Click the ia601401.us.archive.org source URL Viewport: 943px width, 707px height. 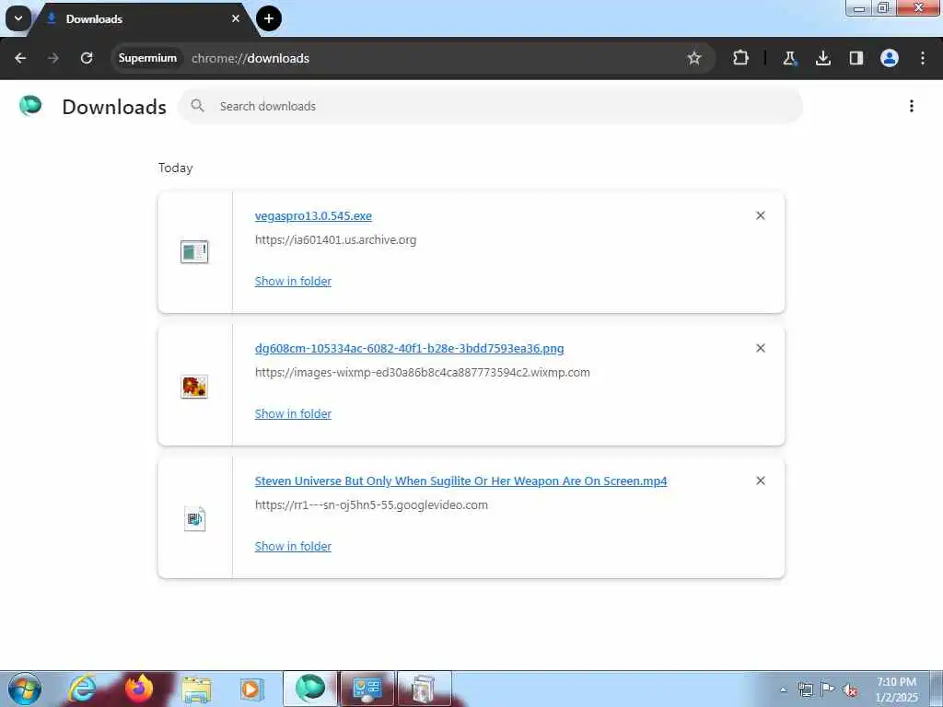tap(335, 240)
